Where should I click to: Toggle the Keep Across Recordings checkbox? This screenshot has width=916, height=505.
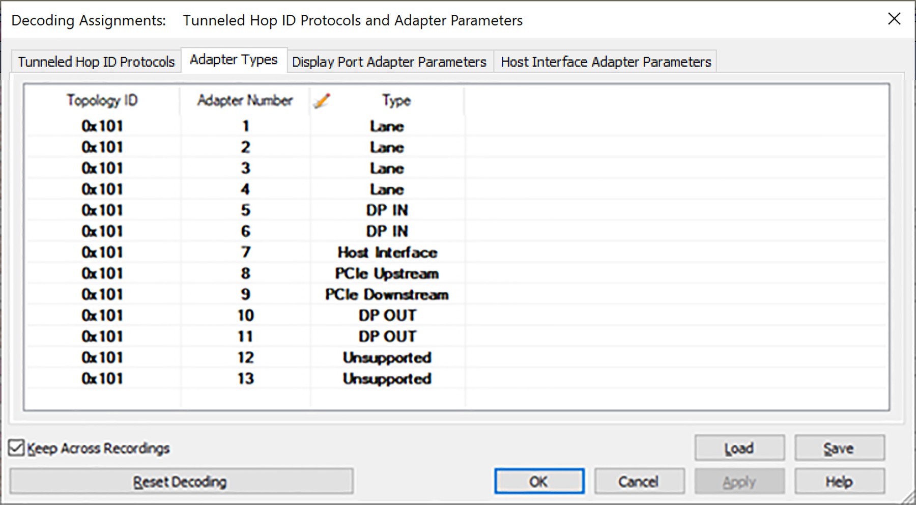click(16, 448)
